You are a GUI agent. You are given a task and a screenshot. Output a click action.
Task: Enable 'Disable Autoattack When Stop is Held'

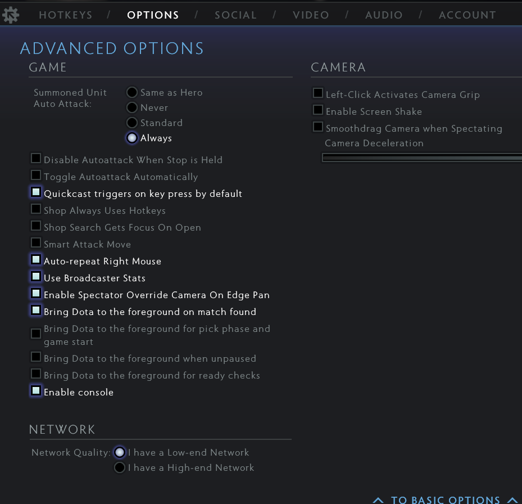tap(36, 158)
